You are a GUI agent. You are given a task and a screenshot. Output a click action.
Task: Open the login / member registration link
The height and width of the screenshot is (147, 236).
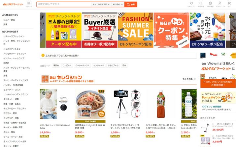pos(212,107)
